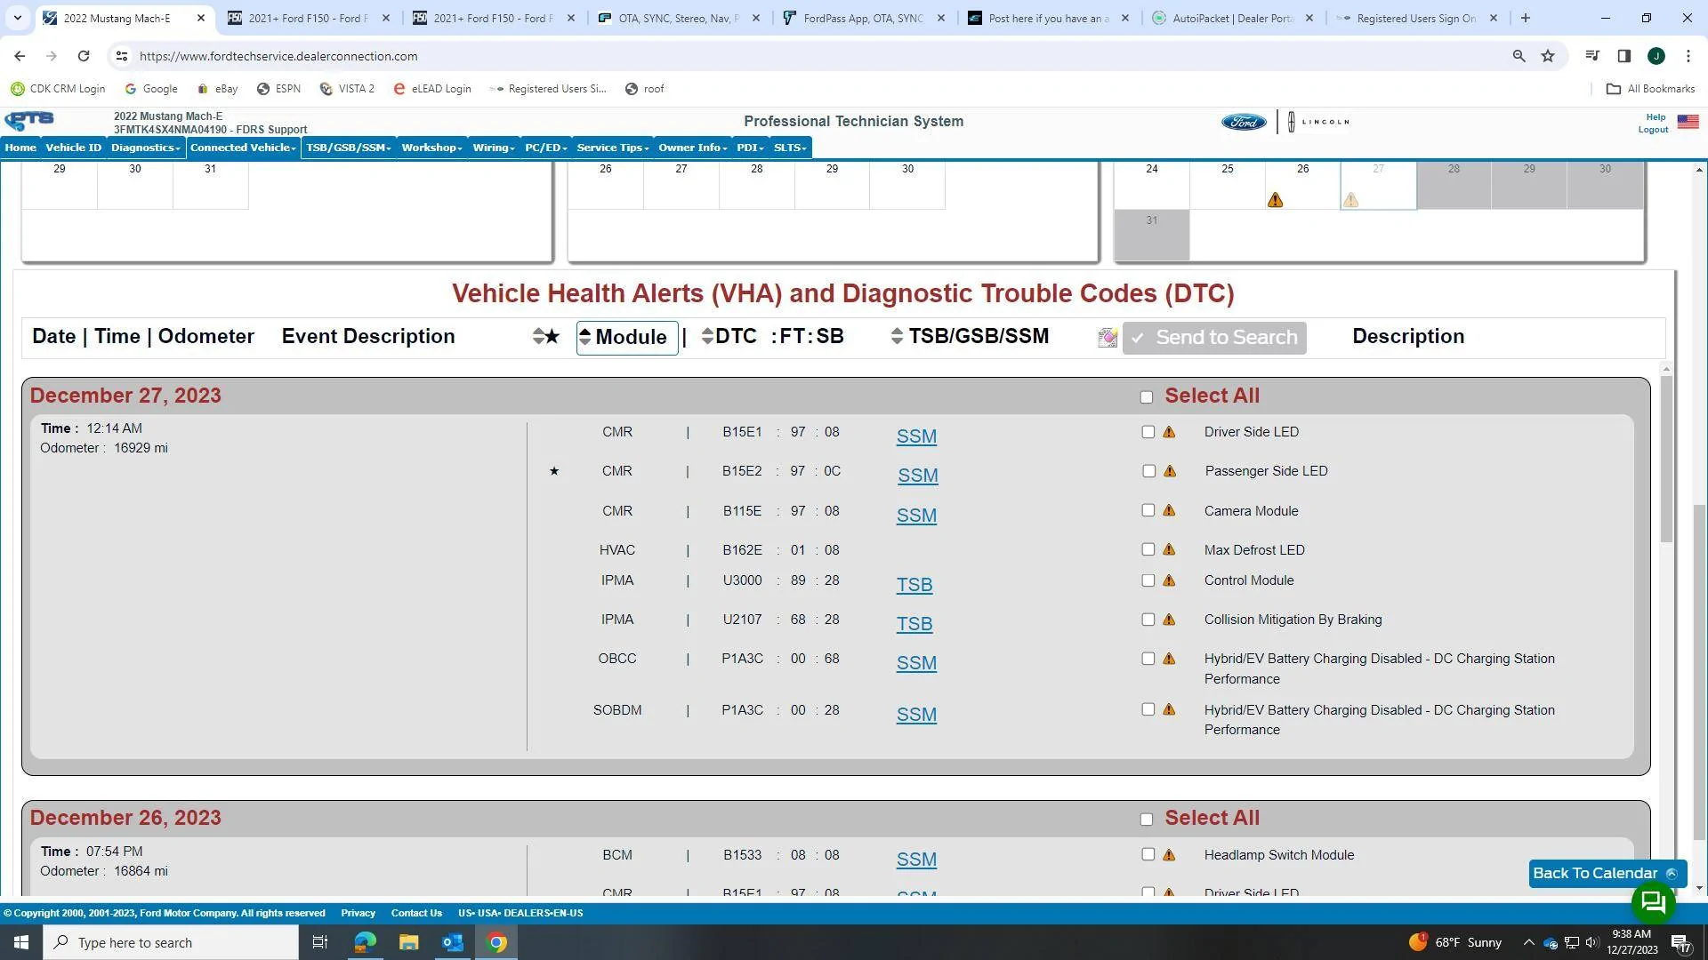Viewport: 1708px width, 960px height.
Task: Open Task View on the taskbar
Action: tap(320, 942)
